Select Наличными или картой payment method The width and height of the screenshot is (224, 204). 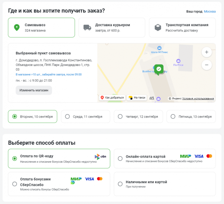[x=165, y=184]
